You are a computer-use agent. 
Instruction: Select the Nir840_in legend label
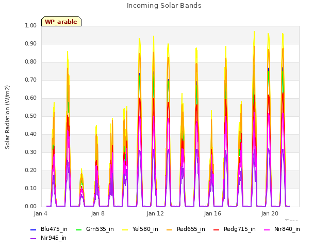287,229
